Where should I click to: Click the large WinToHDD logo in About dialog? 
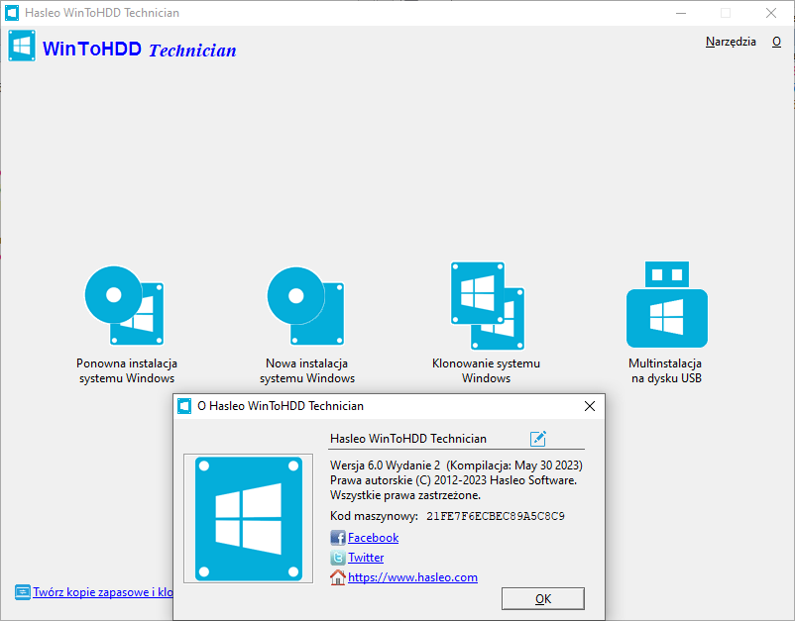pyautogui.click(x=249, y=519)
